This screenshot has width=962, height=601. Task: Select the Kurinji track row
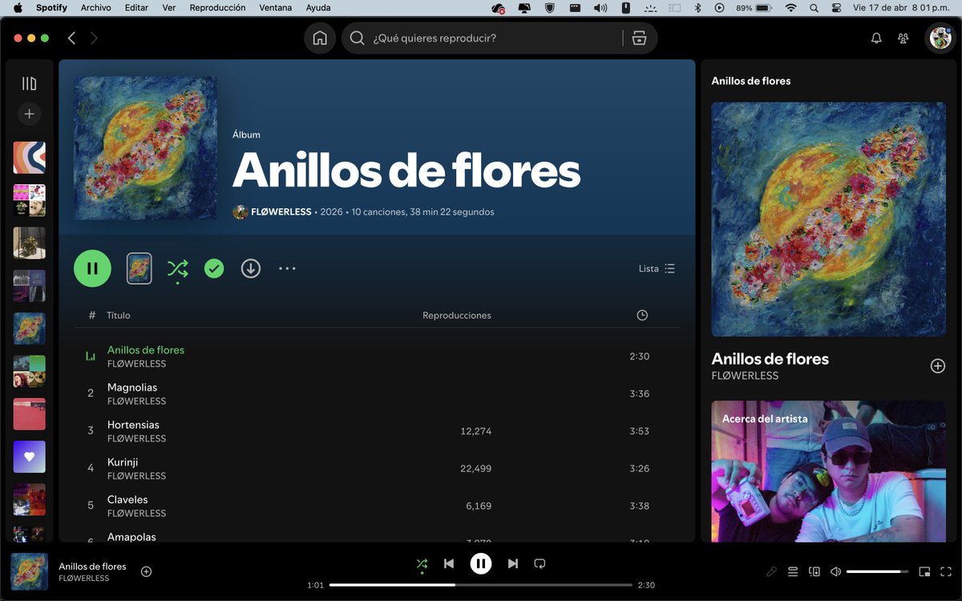[x=377, y=468]
